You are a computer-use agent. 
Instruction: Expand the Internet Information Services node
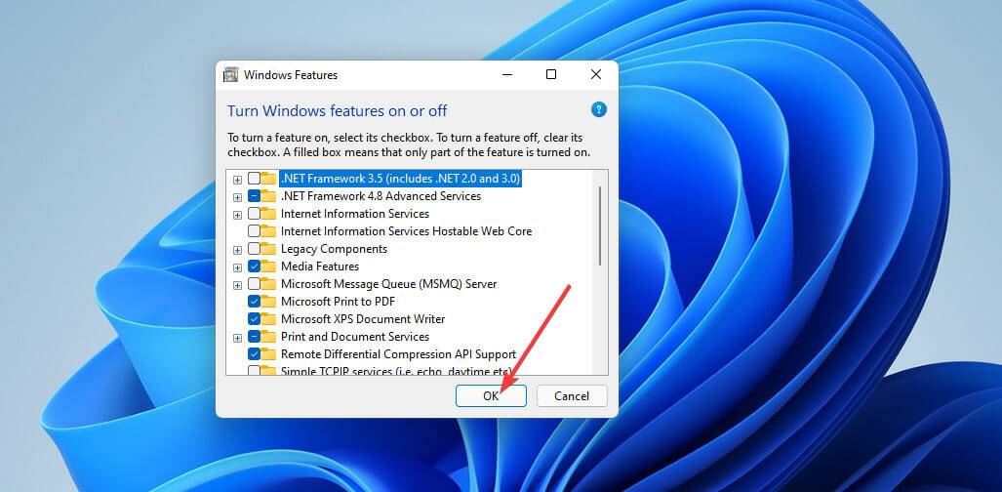(237, 215)
